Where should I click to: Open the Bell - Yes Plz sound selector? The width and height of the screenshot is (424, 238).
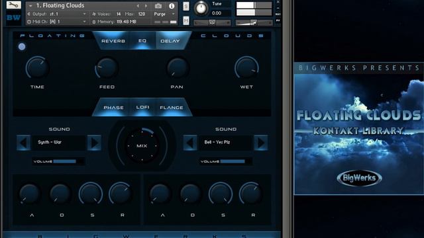(x=225, y=142)
